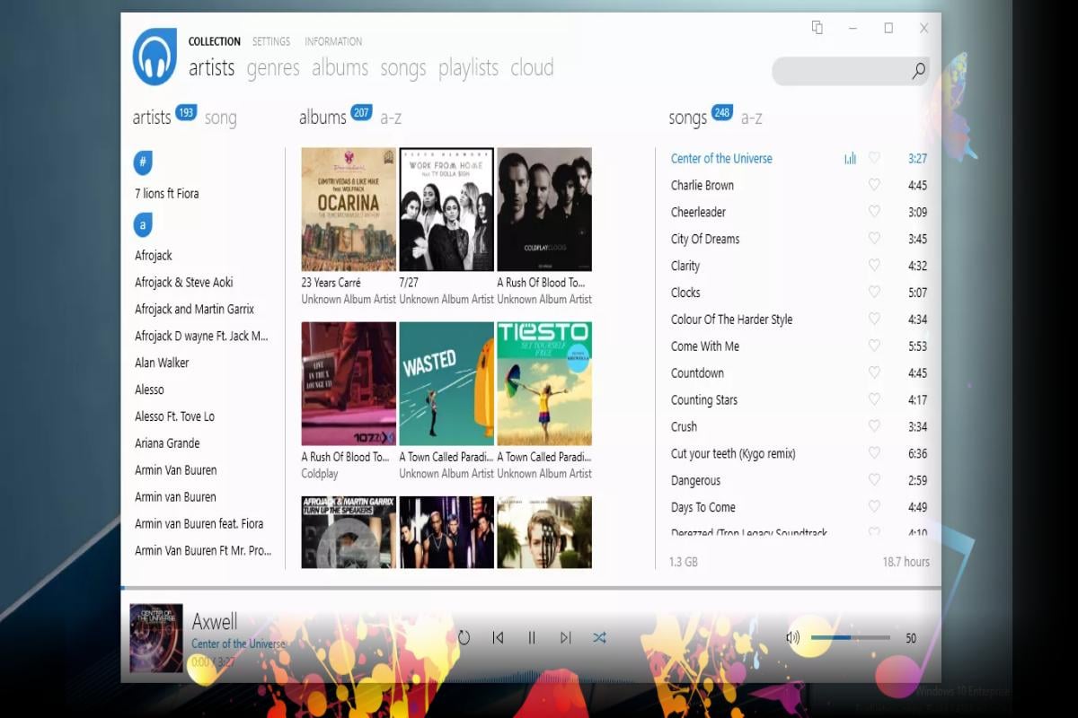Image resolution: width=1078 pixels, height=718 pixels.
Task: Toggle shuffle mode
Action: (599, 638)
